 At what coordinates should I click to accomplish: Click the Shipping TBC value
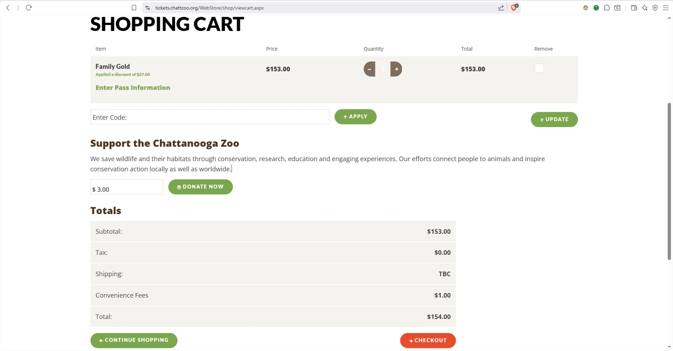click(445, 274)
